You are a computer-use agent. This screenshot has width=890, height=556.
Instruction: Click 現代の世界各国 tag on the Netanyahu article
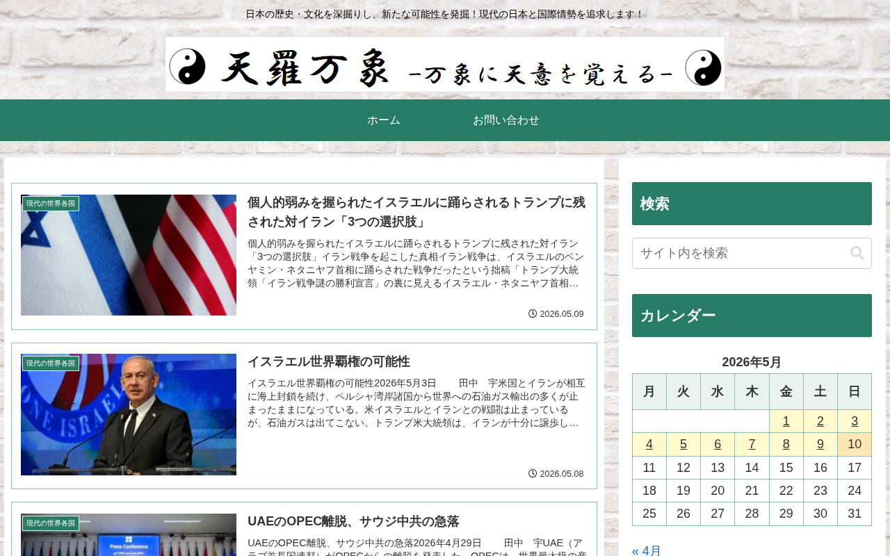pos(51,363)
